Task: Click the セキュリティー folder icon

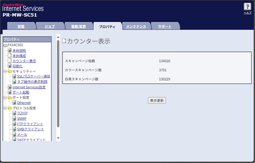Action: point(10,71)
